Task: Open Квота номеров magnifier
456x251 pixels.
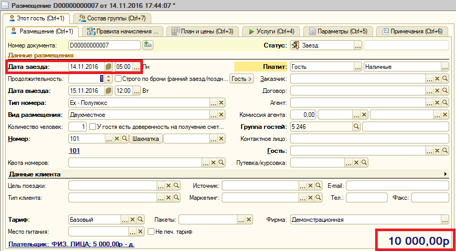Action: pos(221,163)
